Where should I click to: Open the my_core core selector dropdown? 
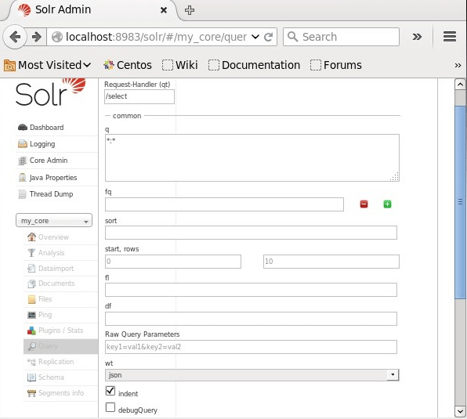pos(54,221)
